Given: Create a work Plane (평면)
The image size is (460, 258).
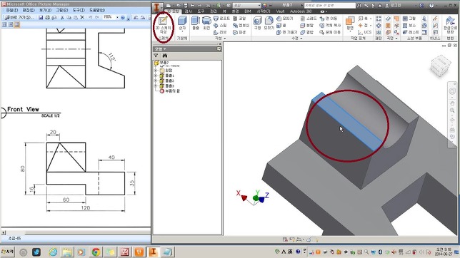Looking at the screenshot, I should [x=350, y=24].
